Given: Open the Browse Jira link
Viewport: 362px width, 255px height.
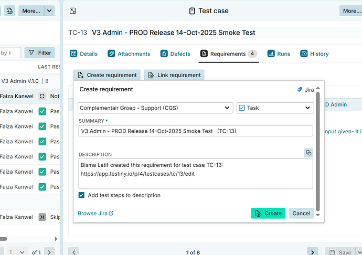Looking at the screenshot, I should [95, 214].
